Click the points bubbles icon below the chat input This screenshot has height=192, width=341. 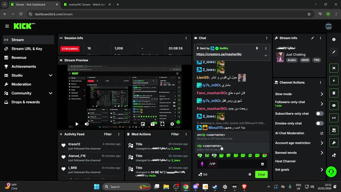(x=200, y=174)
